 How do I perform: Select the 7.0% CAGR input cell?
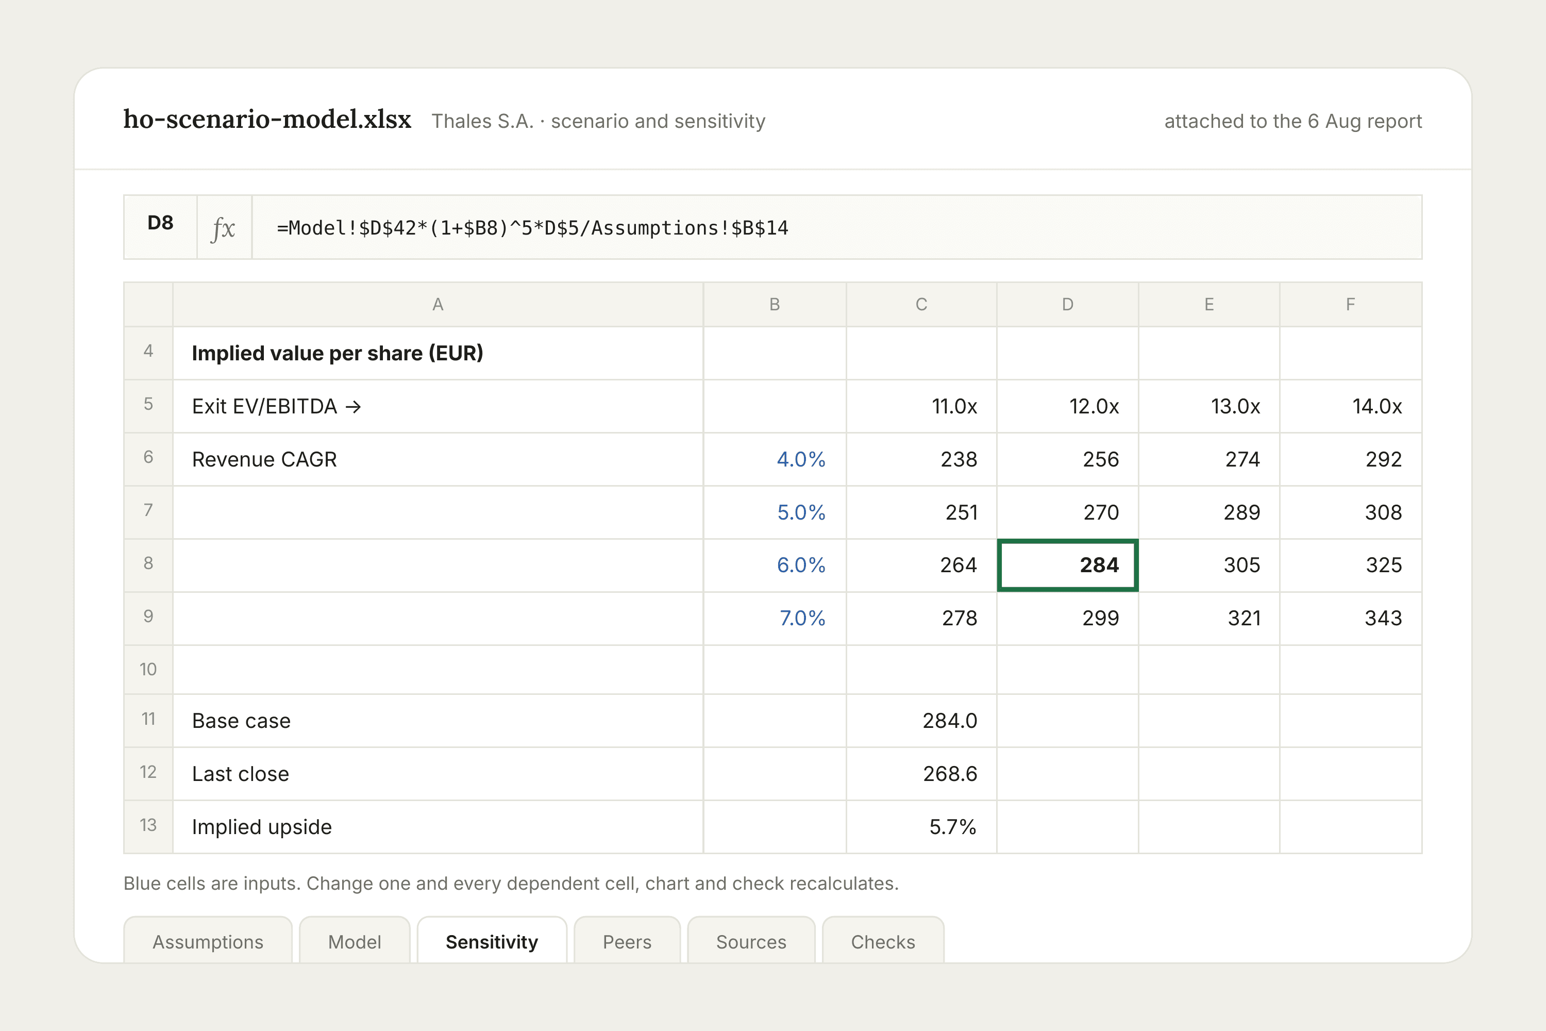775,618
